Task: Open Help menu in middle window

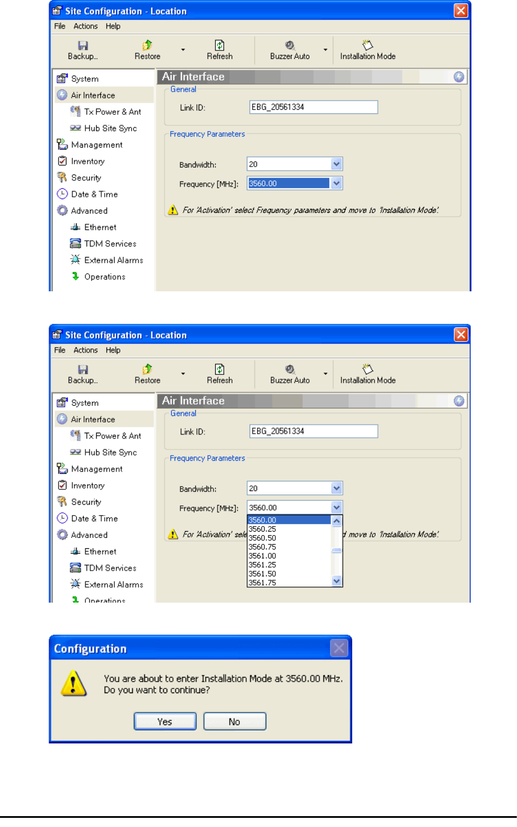Action: [x=113, y=350]
